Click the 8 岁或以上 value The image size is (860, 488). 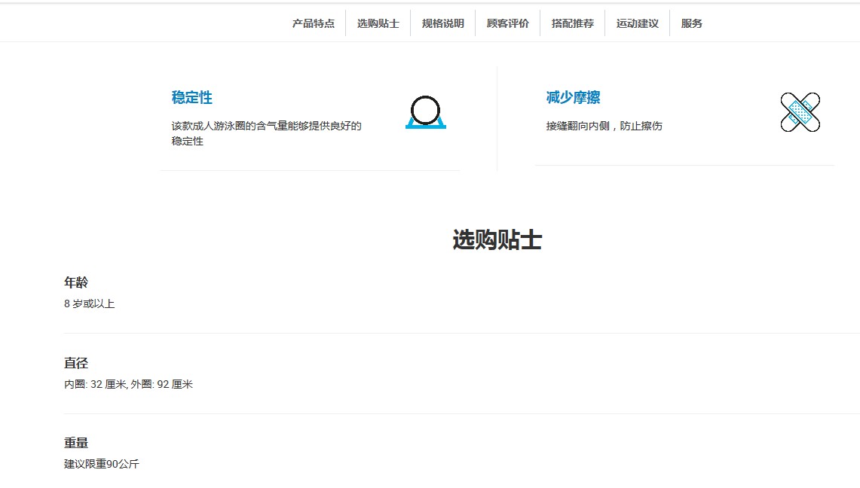[89, 304]
